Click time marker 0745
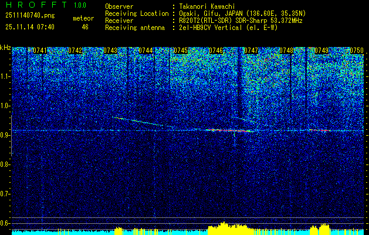Screen dimensions: 369x235 (181, 51)
